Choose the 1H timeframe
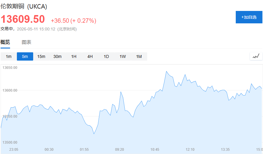The height and width of the screenshot is (154, 263). pos(74,56)
